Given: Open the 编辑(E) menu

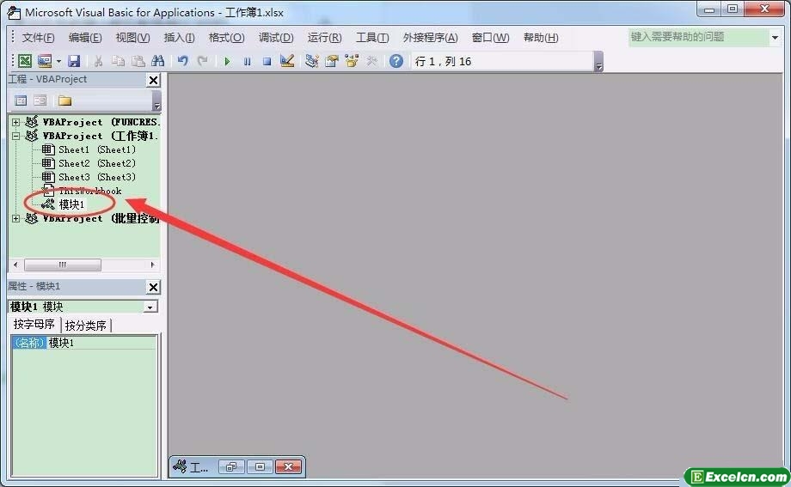Looking at the screenshot, I should pos(85,38).
